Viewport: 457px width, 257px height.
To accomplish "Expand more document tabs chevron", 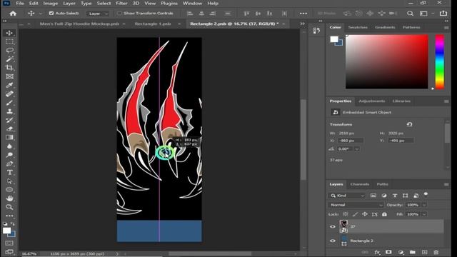I will click(x=303, y=24).
